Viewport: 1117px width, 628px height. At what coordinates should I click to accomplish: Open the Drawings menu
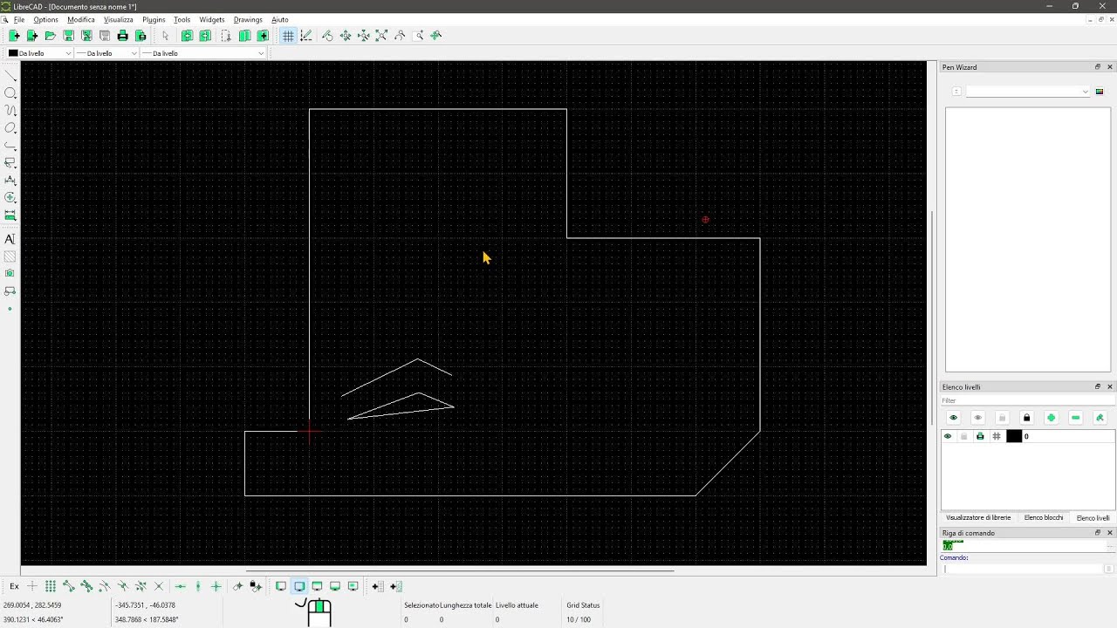[248, 19]
